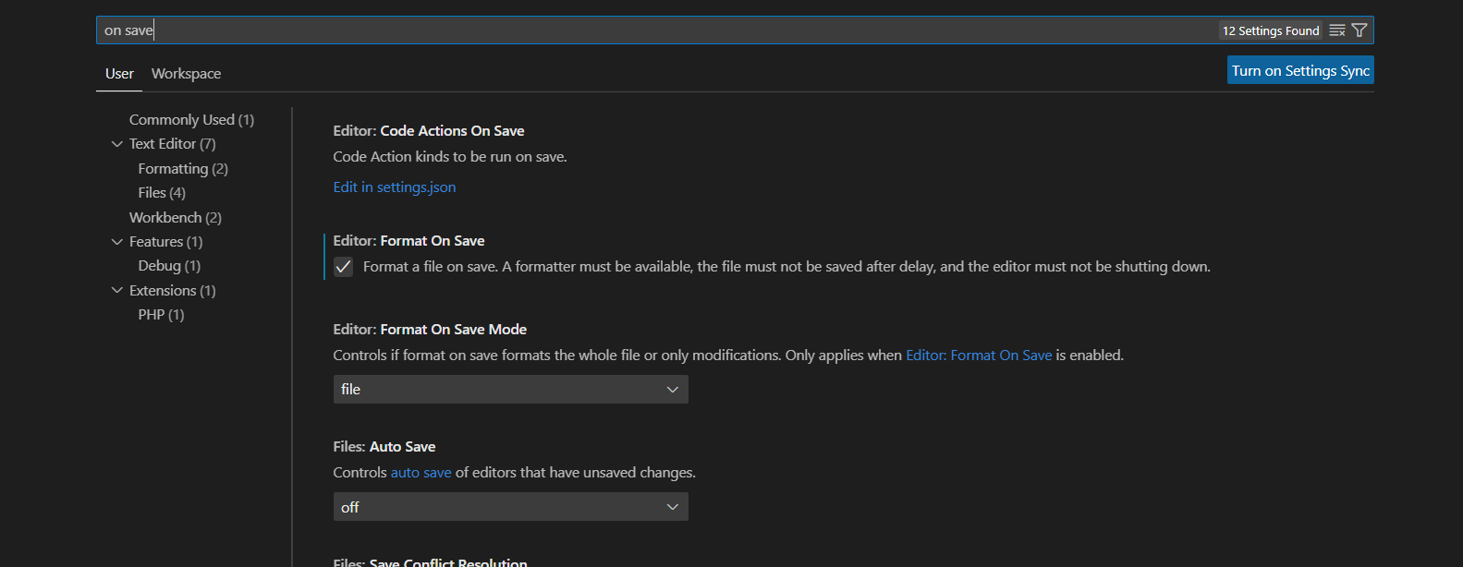Viewport: 1463px width, 567px height.
Task: Collapse the Text Editor tree section
Action: tap(117, 144)
